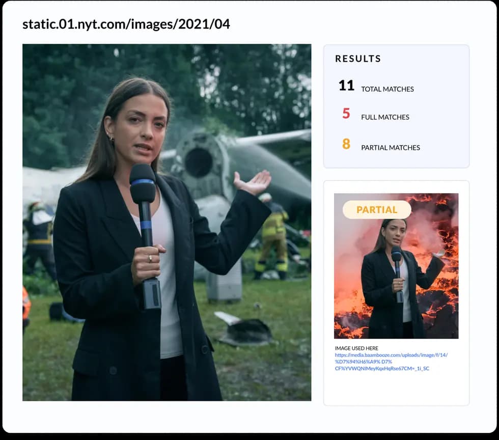
Task: Click the yellow PARTIAL badge
Action: coord(377,209)
